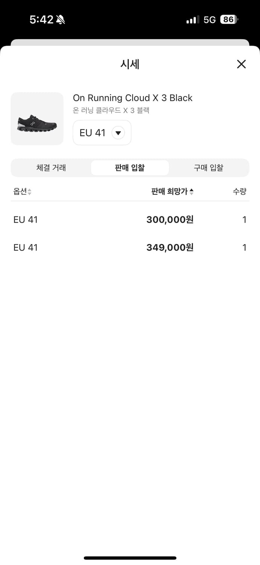Tap the 판매 희망가 column header
260x565 pixels.
169,192
